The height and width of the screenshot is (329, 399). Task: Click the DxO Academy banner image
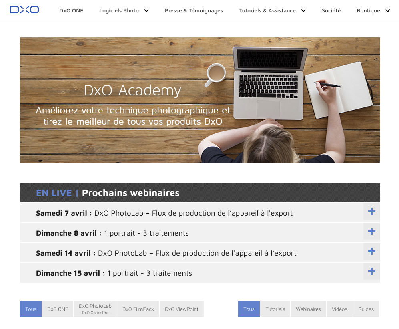tap(200, 101)
